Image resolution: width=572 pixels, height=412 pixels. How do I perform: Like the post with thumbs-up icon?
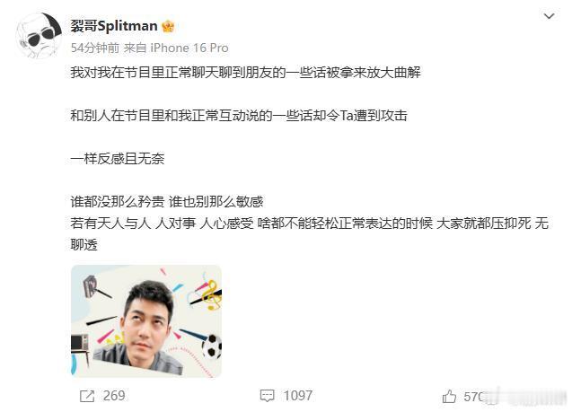click(449, 396)
